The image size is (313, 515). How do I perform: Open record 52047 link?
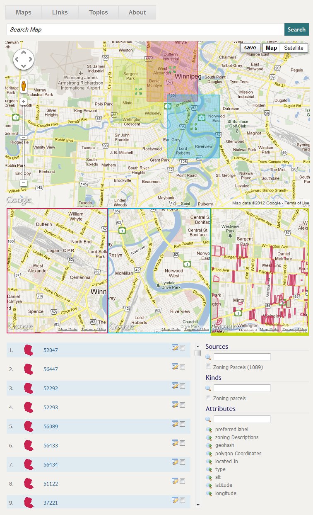pos(51,350)
